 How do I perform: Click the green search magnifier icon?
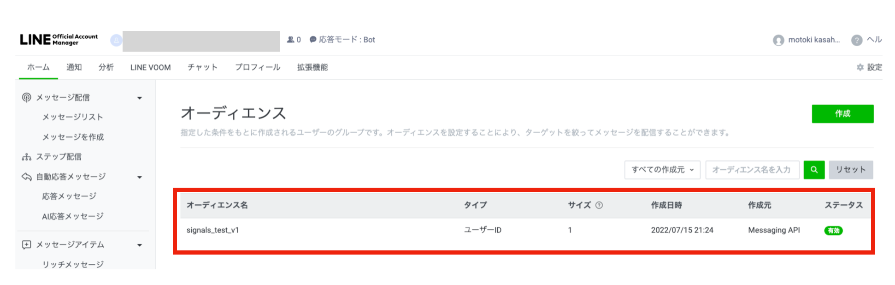[814, 170]
